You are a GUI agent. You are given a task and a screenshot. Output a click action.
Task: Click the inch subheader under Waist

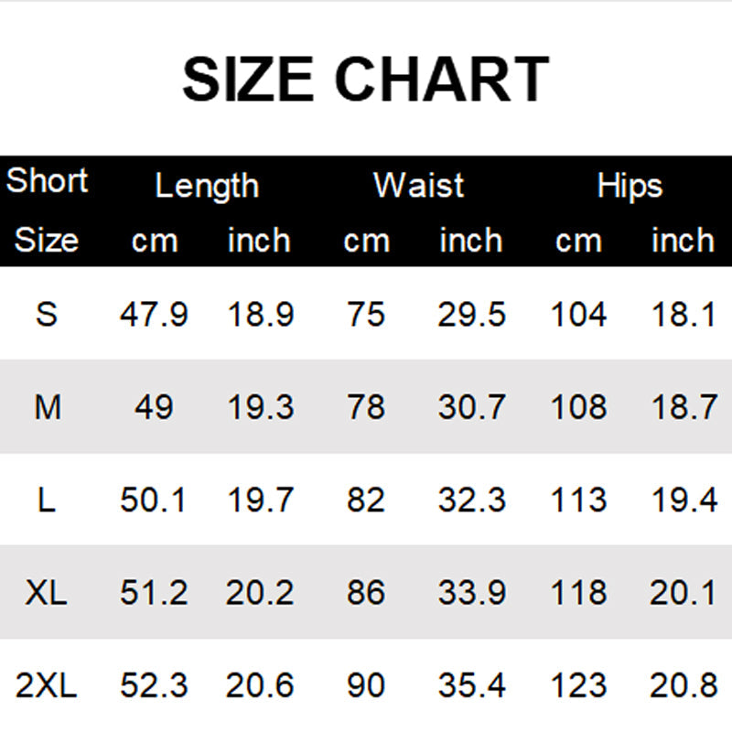(x=471, y=241)
